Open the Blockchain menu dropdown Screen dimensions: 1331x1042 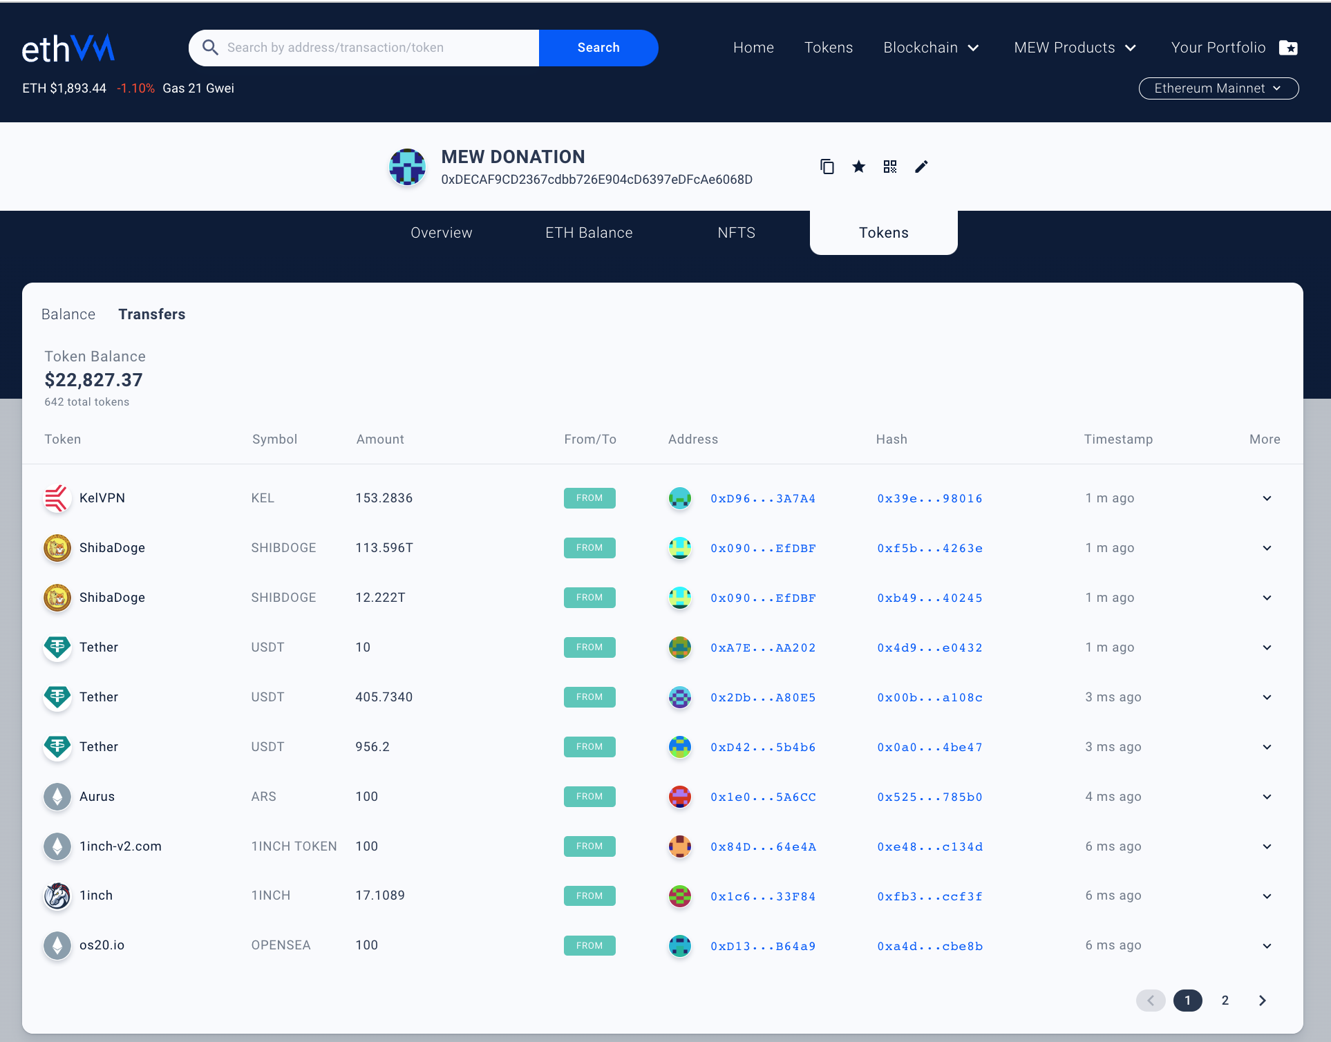[x=931, y=48]
